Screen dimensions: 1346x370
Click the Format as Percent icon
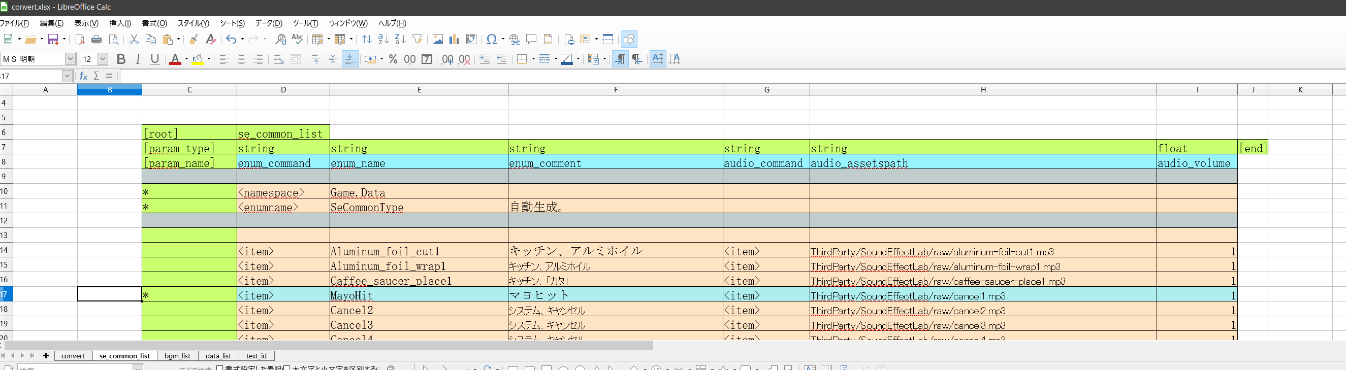tap(393, 59)
